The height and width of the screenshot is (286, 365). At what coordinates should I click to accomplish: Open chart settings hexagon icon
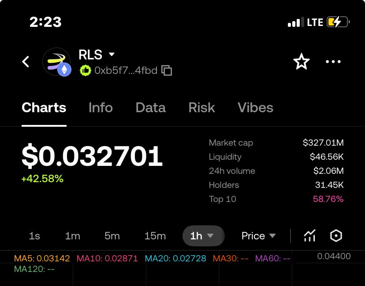tap(336, 236)
